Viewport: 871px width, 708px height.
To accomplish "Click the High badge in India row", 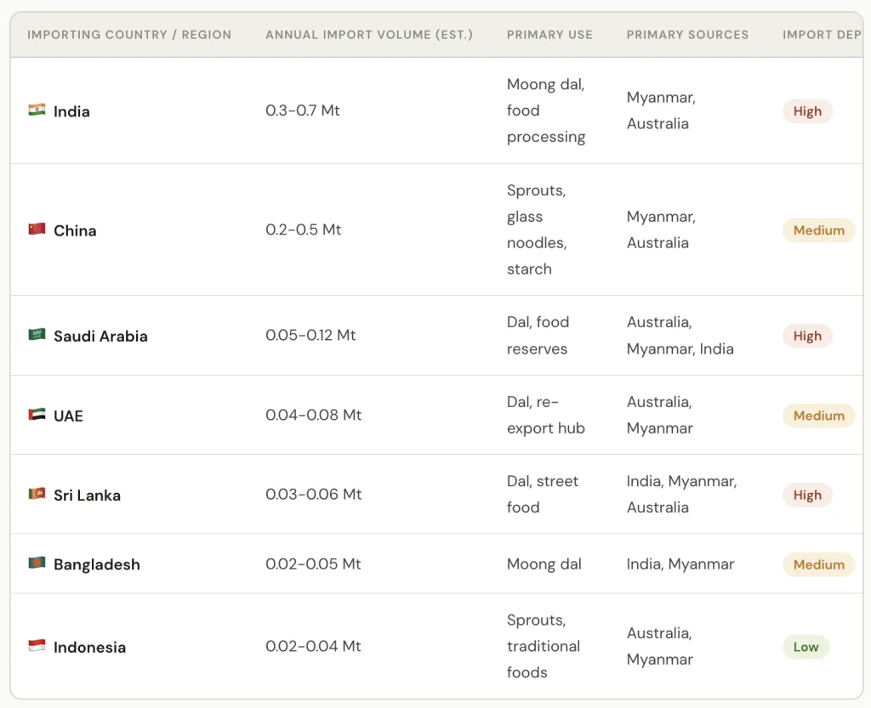I will coord(807,111).
